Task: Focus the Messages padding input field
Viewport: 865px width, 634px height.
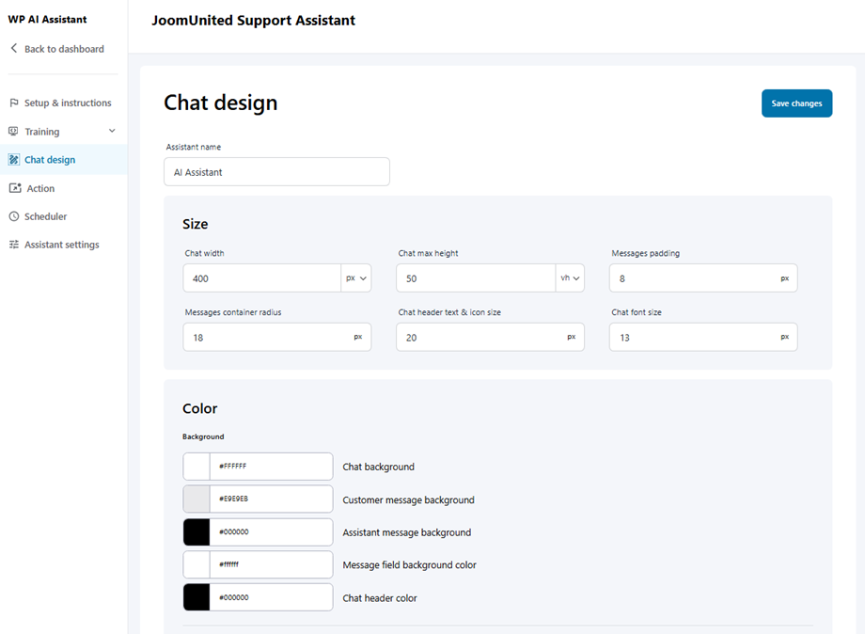Action: click(x=694, y=278)
